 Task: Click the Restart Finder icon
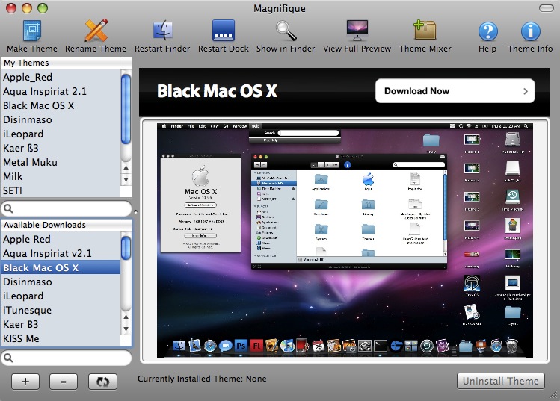tap(162, 31)
